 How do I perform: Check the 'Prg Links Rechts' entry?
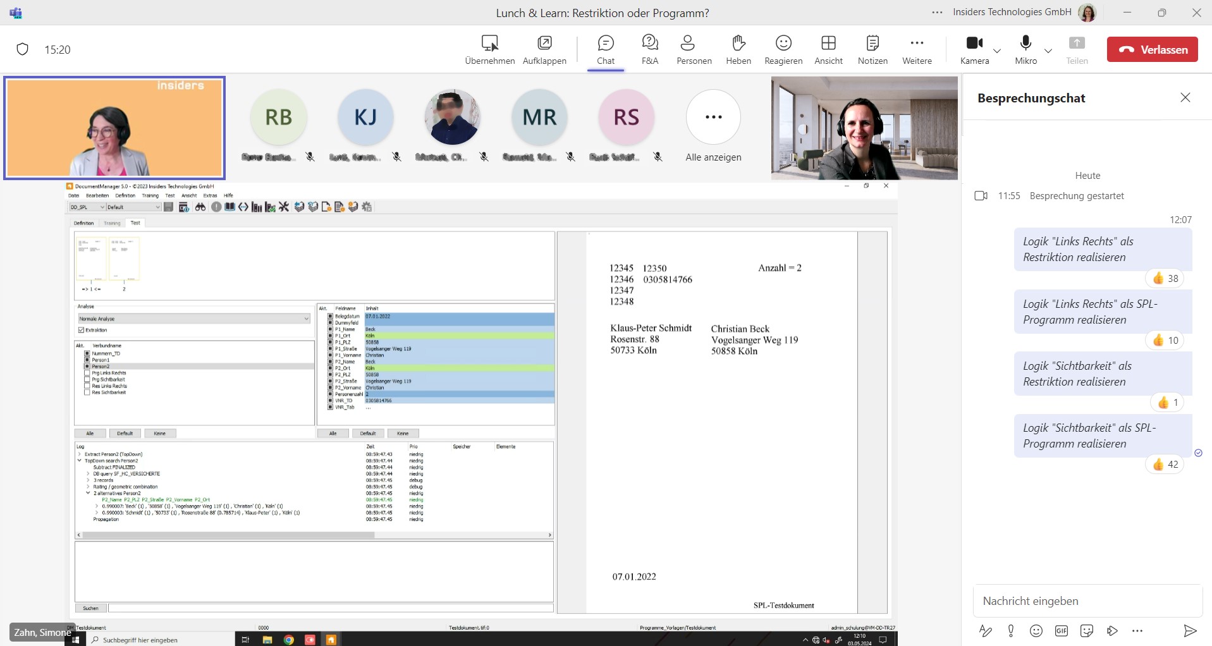[x=87, y=373]
